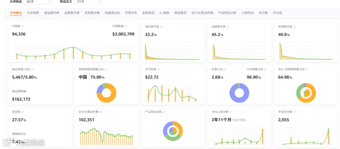Go to the 价格分布 tab

pyautogui.click(x=131, y=13)
